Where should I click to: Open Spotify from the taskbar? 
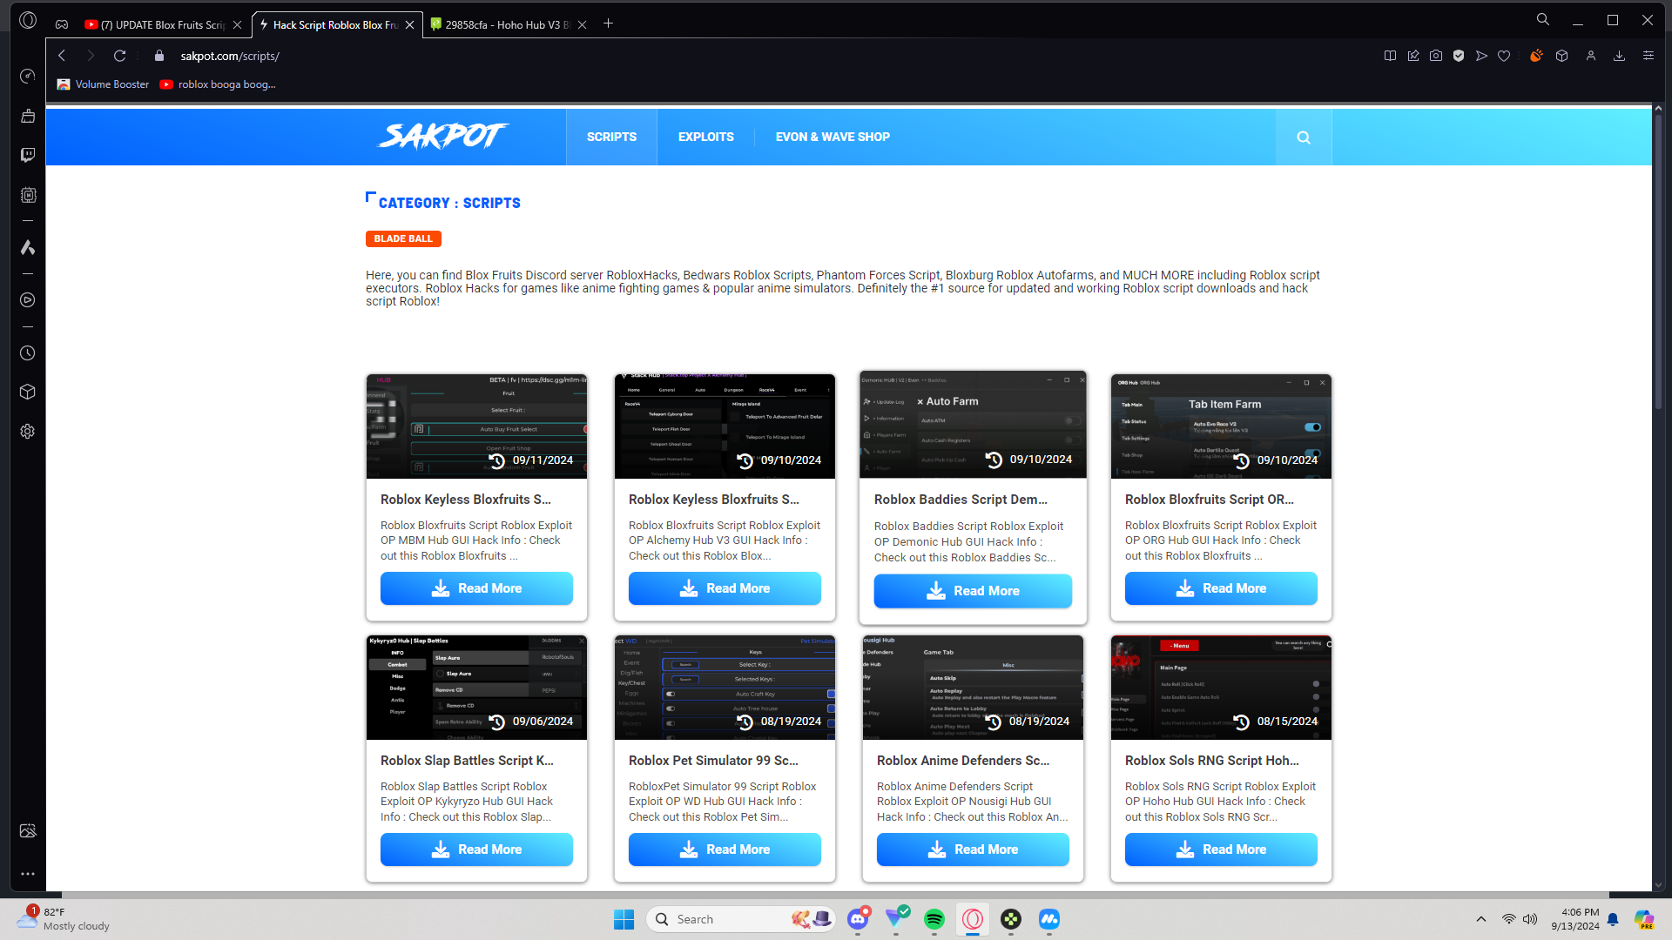(x=934, y=919)
